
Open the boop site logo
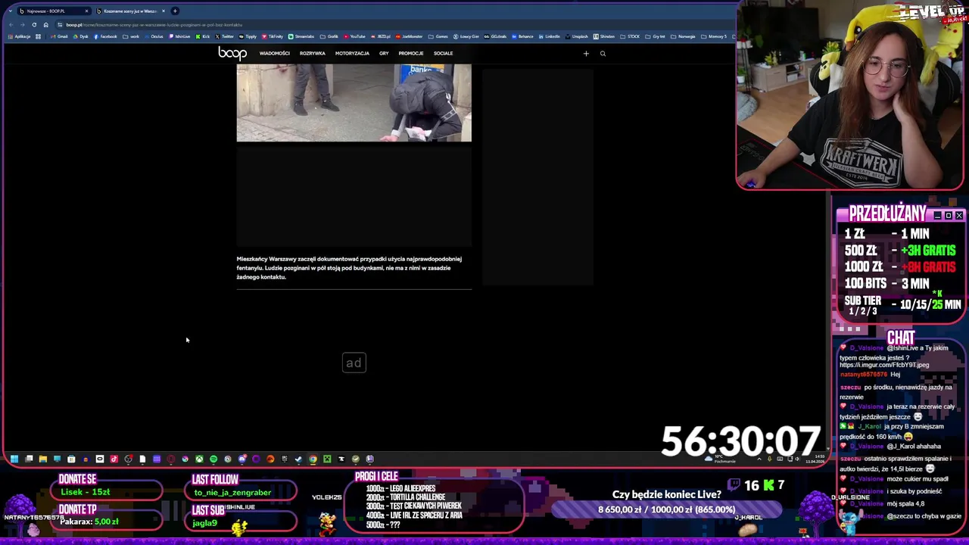232,53
